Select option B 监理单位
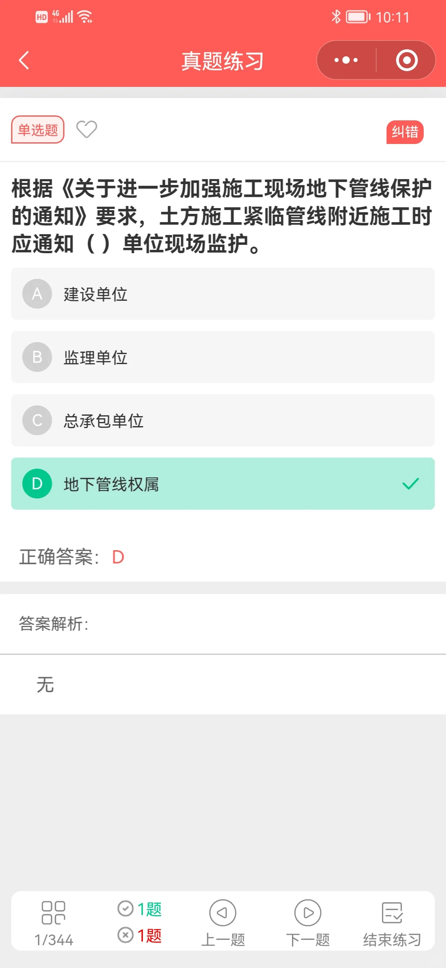The width and height of the screenshot is (446, 968). 223,357
